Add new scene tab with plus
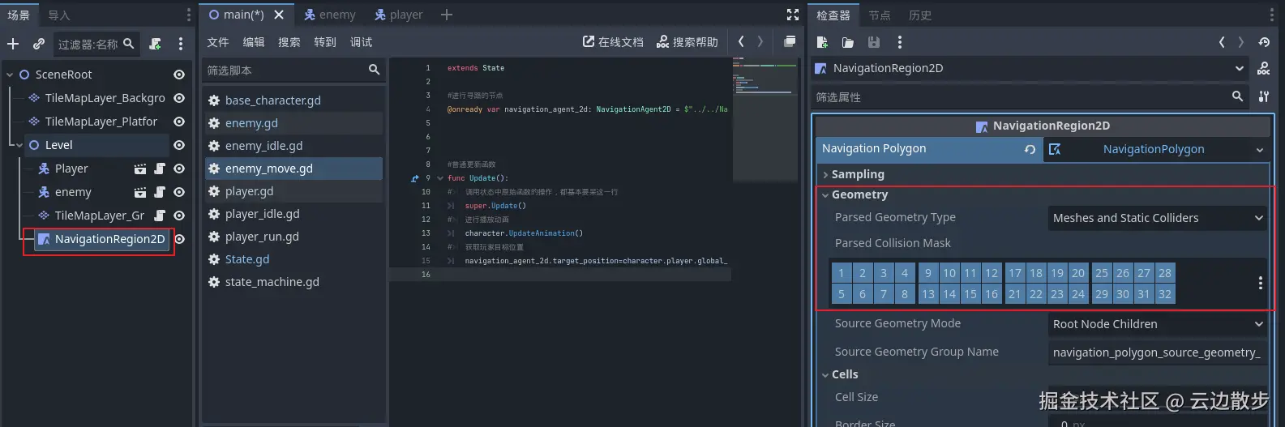The image size is (1285, 427). [x=447, y=15]
